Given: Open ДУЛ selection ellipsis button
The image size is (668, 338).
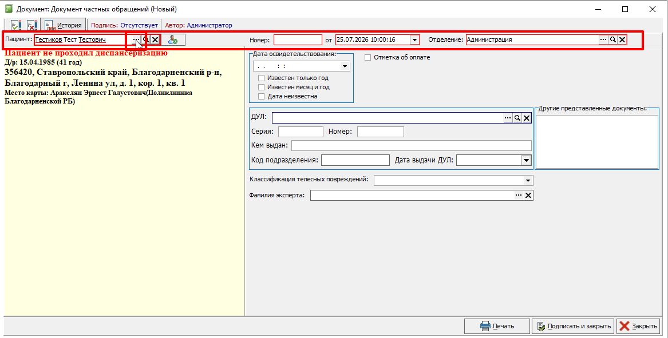Looking at the screenshot, I should pyautogui.click(x=508, y=118).
